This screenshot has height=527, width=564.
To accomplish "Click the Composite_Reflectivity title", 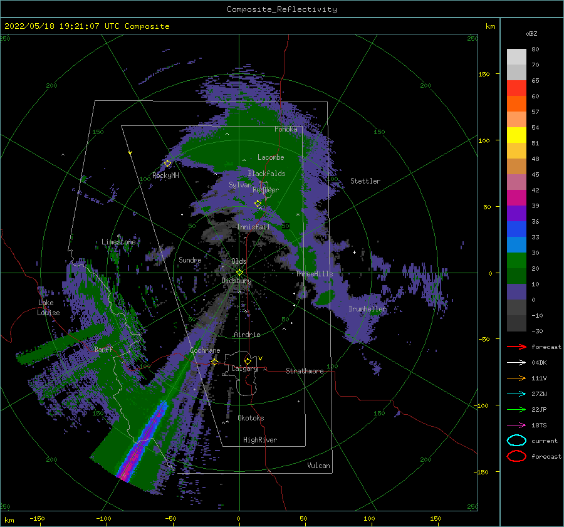I will pos(281,9).
